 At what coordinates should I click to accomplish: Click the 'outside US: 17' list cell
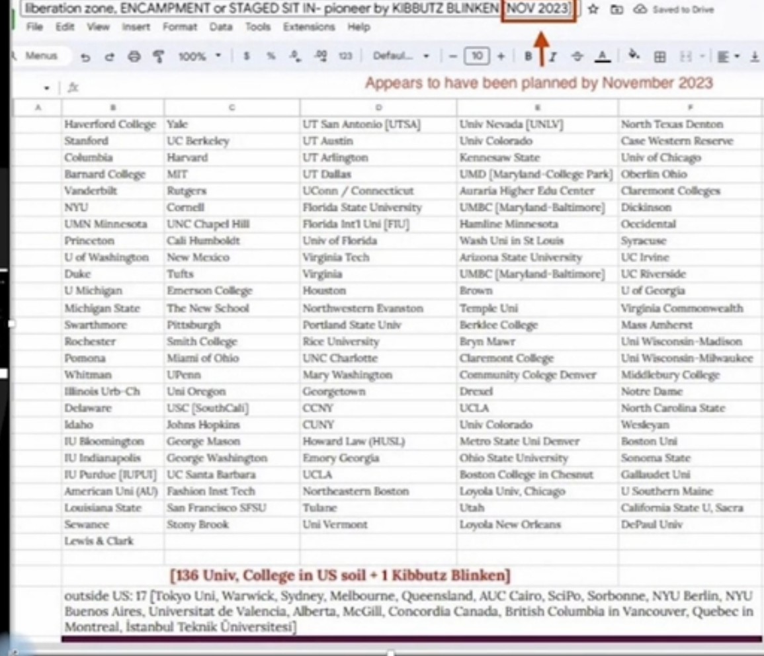click(411, 611)
